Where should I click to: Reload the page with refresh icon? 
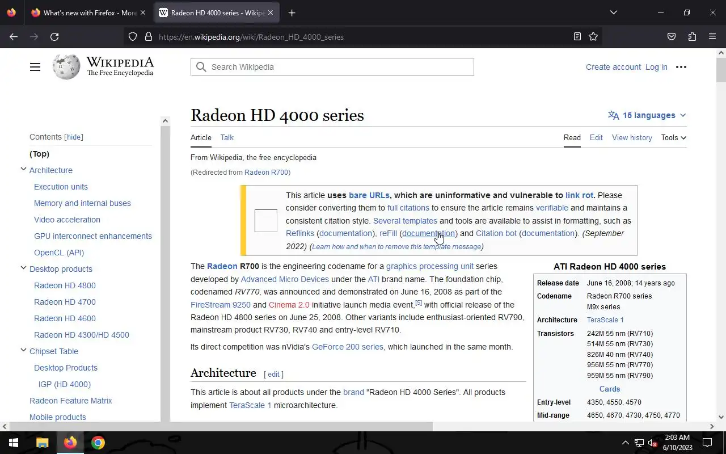pos(54,37)
